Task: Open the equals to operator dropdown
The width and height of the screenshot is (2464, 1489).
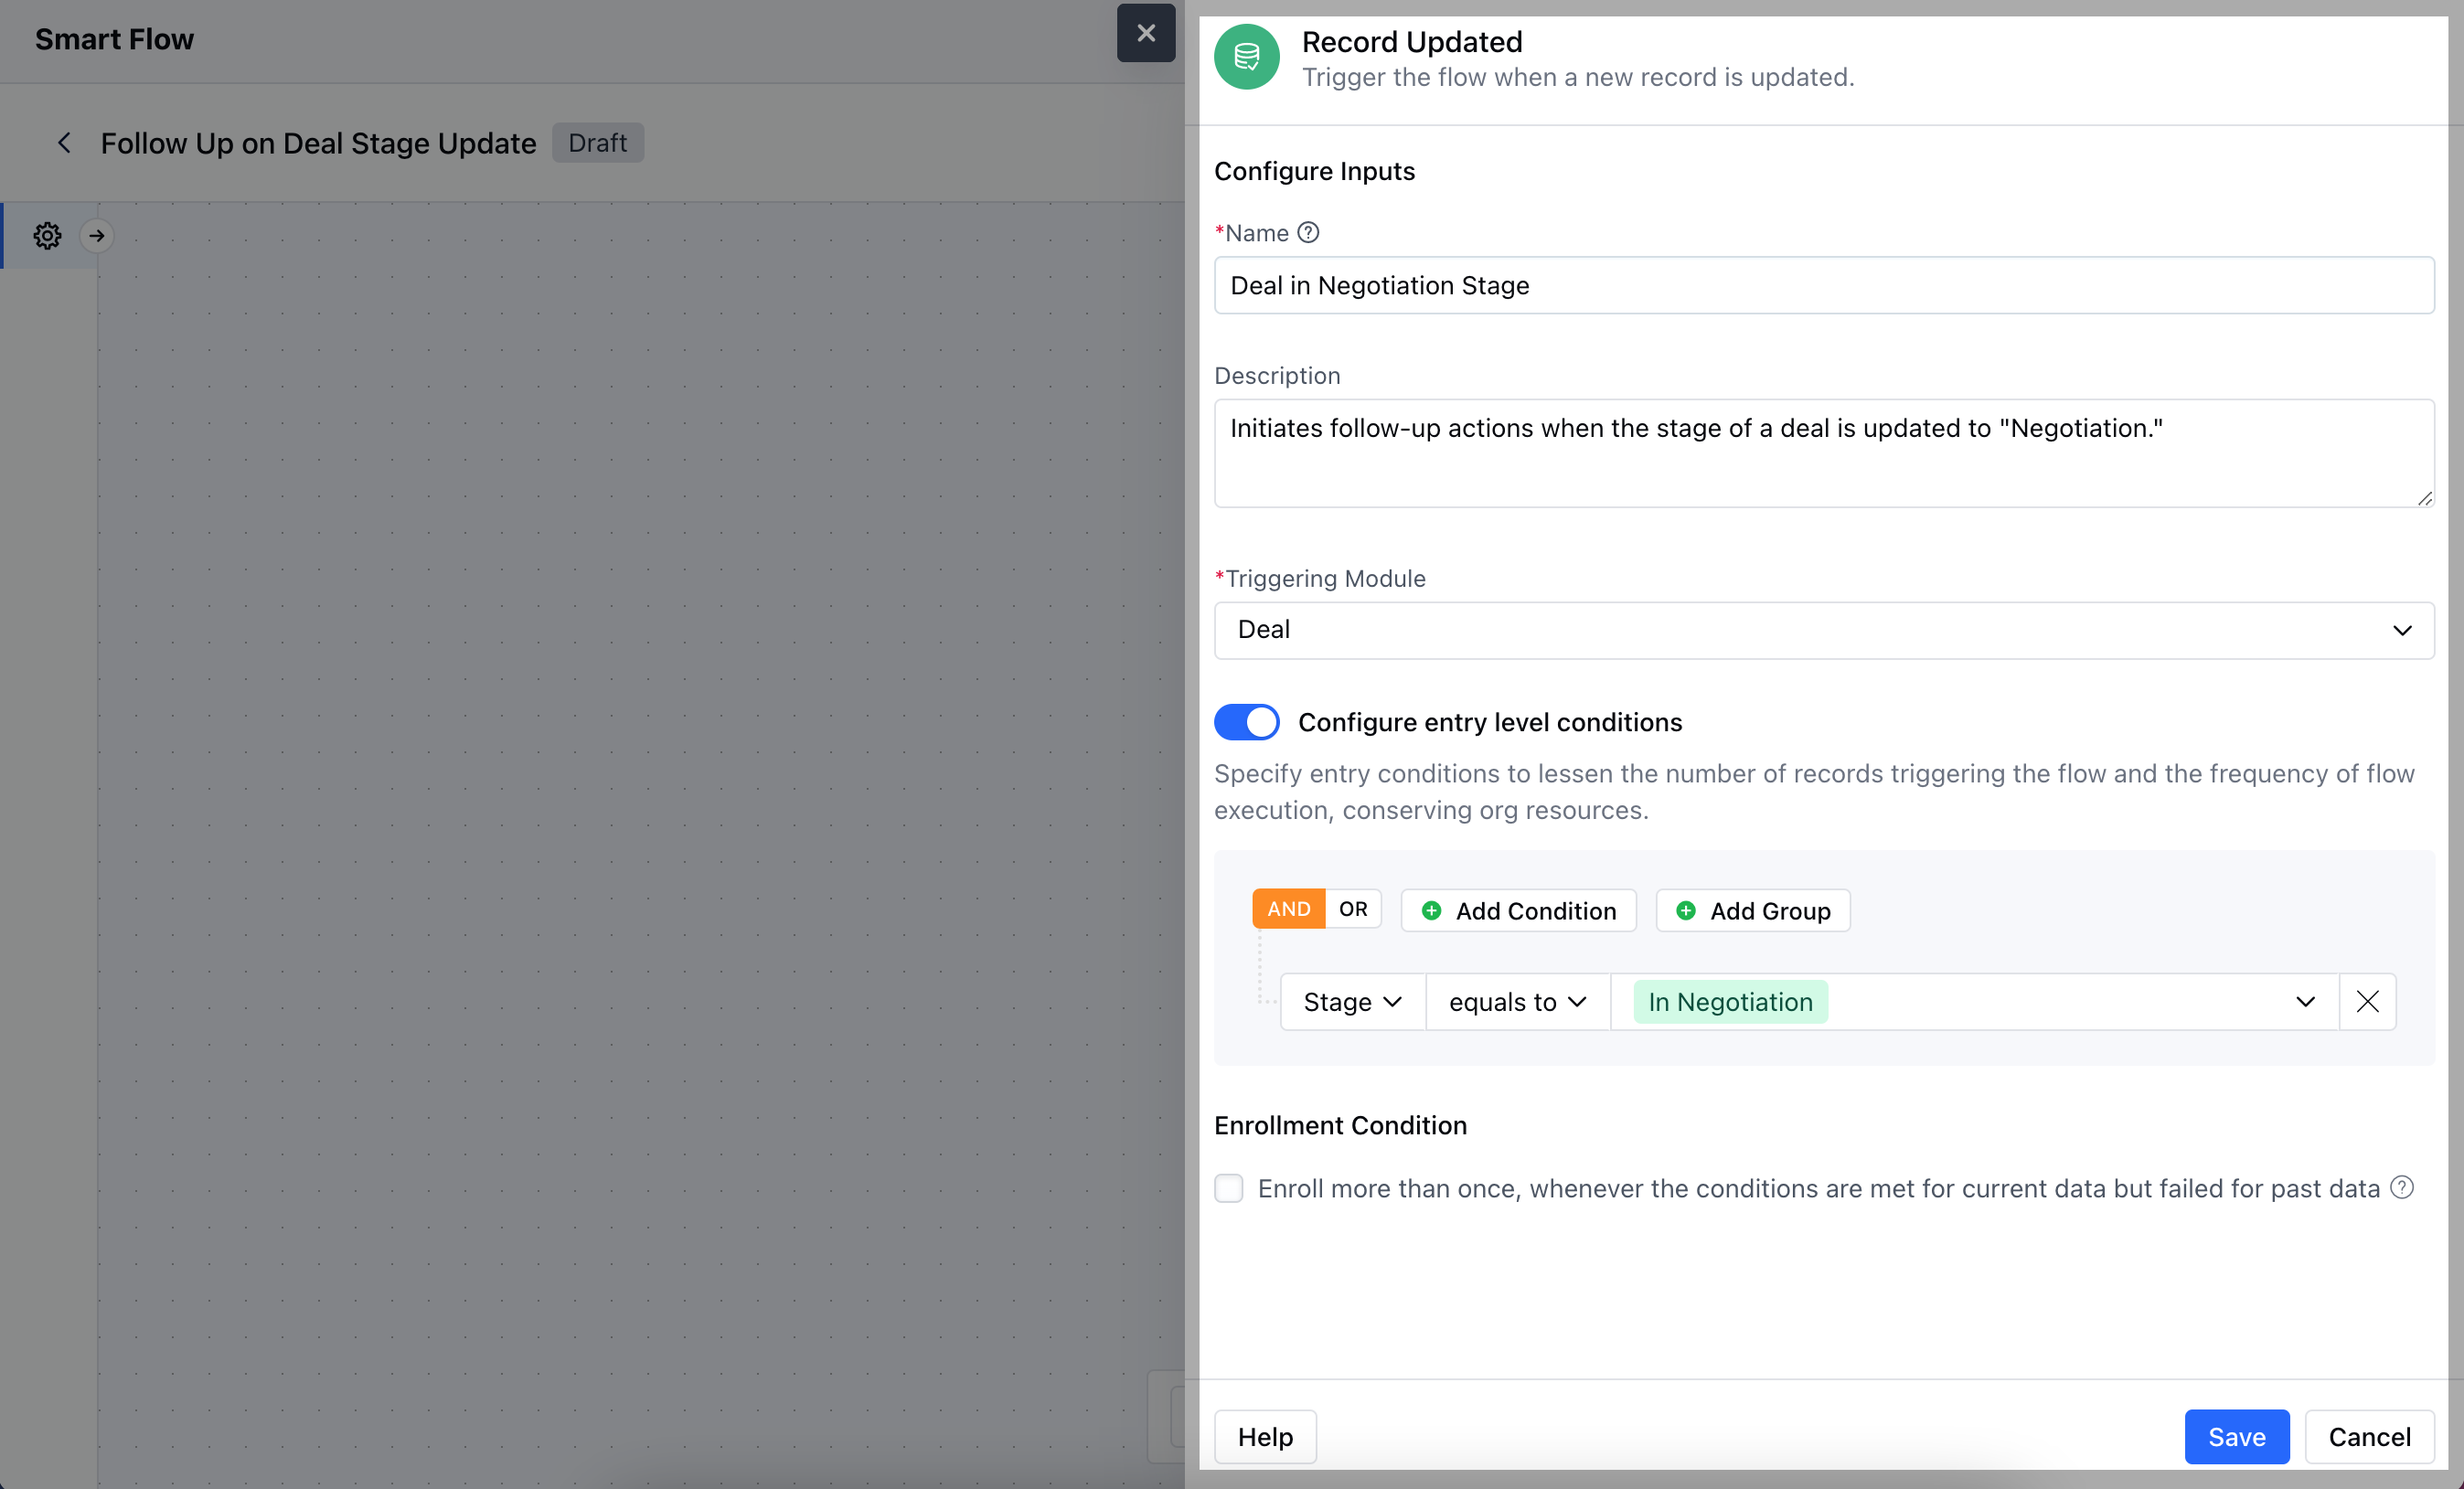Action: coord(1516,1002)
